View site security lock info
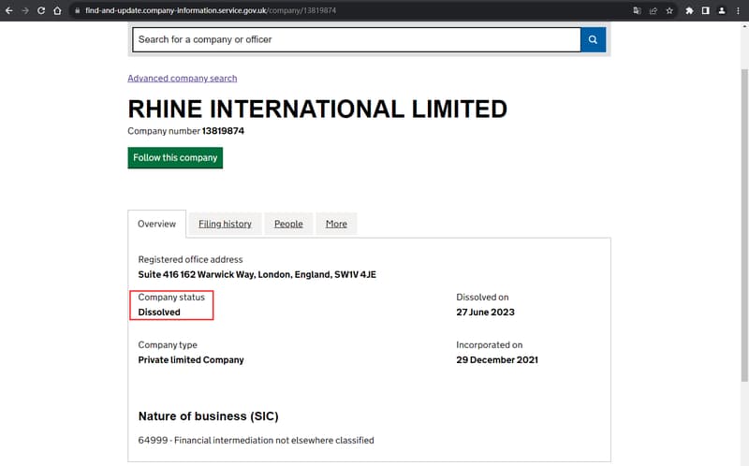Screen dimensions: 749x466 click(x=78, y=10)
